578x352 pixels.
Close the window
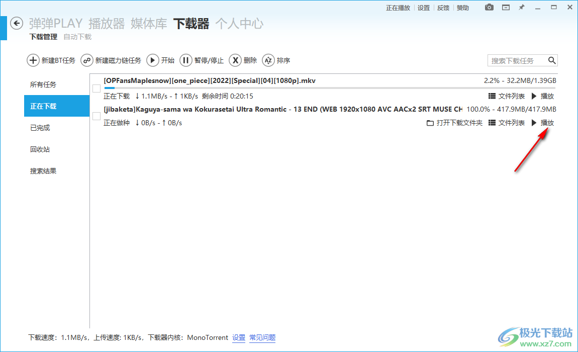tap(569, 7)
